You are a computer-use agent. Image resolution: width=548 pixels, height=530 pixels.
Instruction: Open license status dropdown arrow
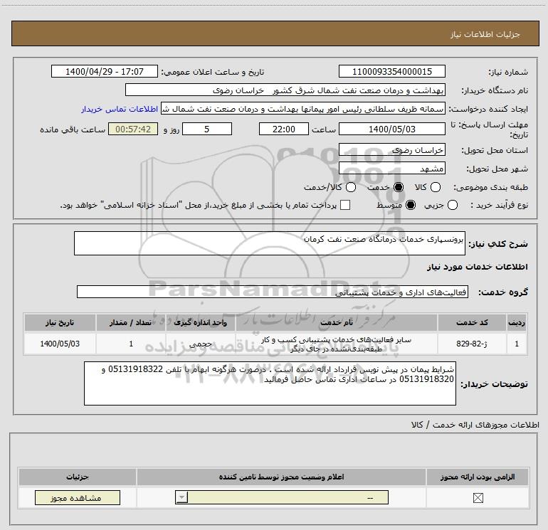point(181,497)
